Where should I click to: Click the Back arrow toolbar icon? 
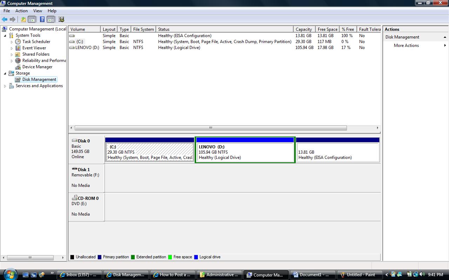tap(5, 20)
